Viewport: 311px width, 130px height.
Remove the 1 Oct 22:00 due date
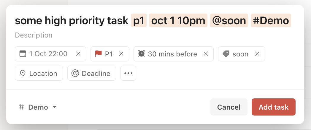coord(78,54)
